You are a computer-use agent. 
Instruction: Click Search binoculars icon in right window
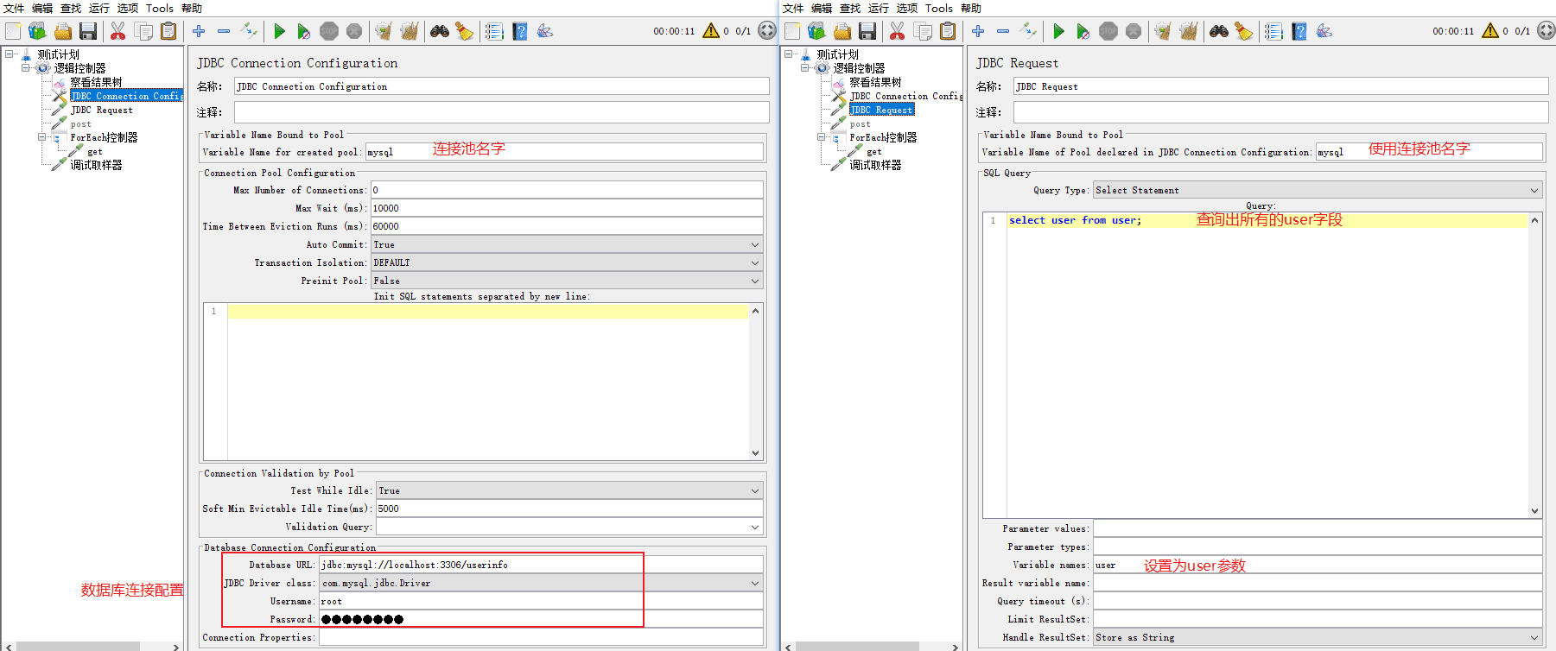coord(1219,31)
